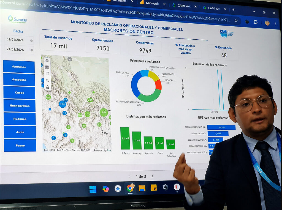The width and height of the screenshot is (282, 210).
Task: Open the Windows Start menu
Action: pos(93,189)
